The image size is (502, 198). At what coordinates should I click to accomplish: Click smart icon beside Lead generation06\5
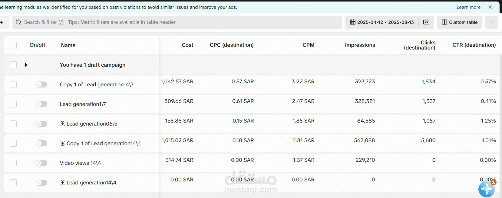(63, 123)
